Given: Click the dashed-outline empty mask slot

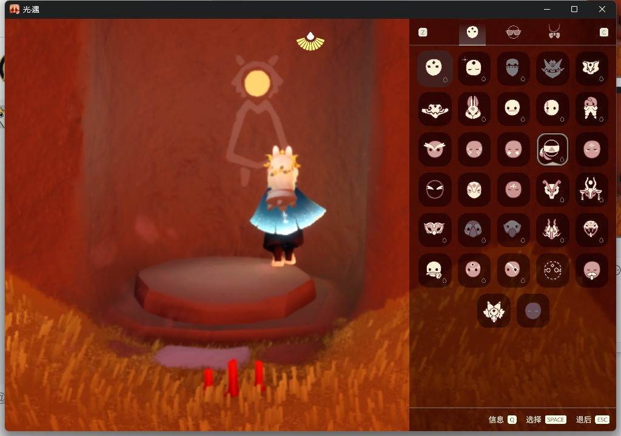Looking at the screenshot, I should [552, 270].
